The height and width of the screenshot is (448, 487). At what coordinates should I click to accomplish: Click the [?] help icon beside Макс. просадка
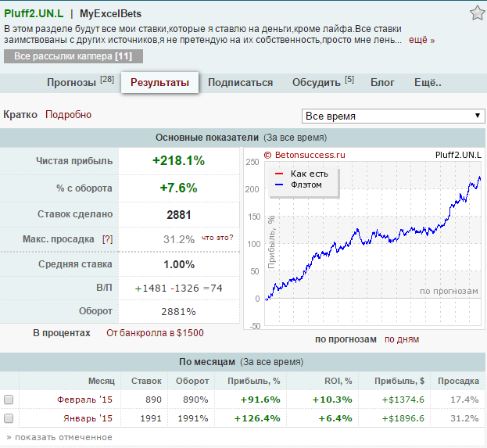[107, 239]
